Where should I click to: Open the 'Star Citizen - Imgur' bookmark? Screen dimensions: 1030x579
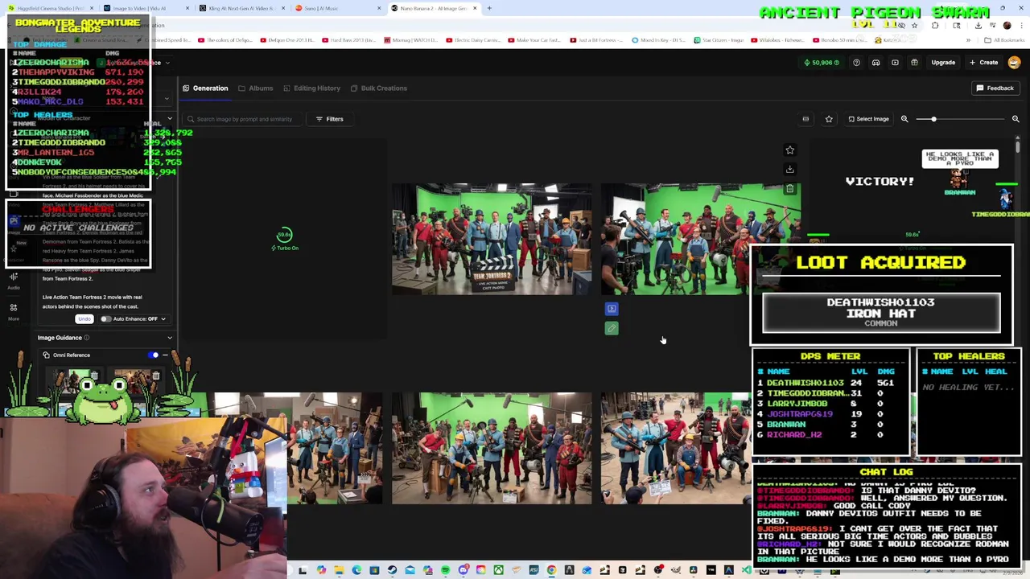coord(718,40)
